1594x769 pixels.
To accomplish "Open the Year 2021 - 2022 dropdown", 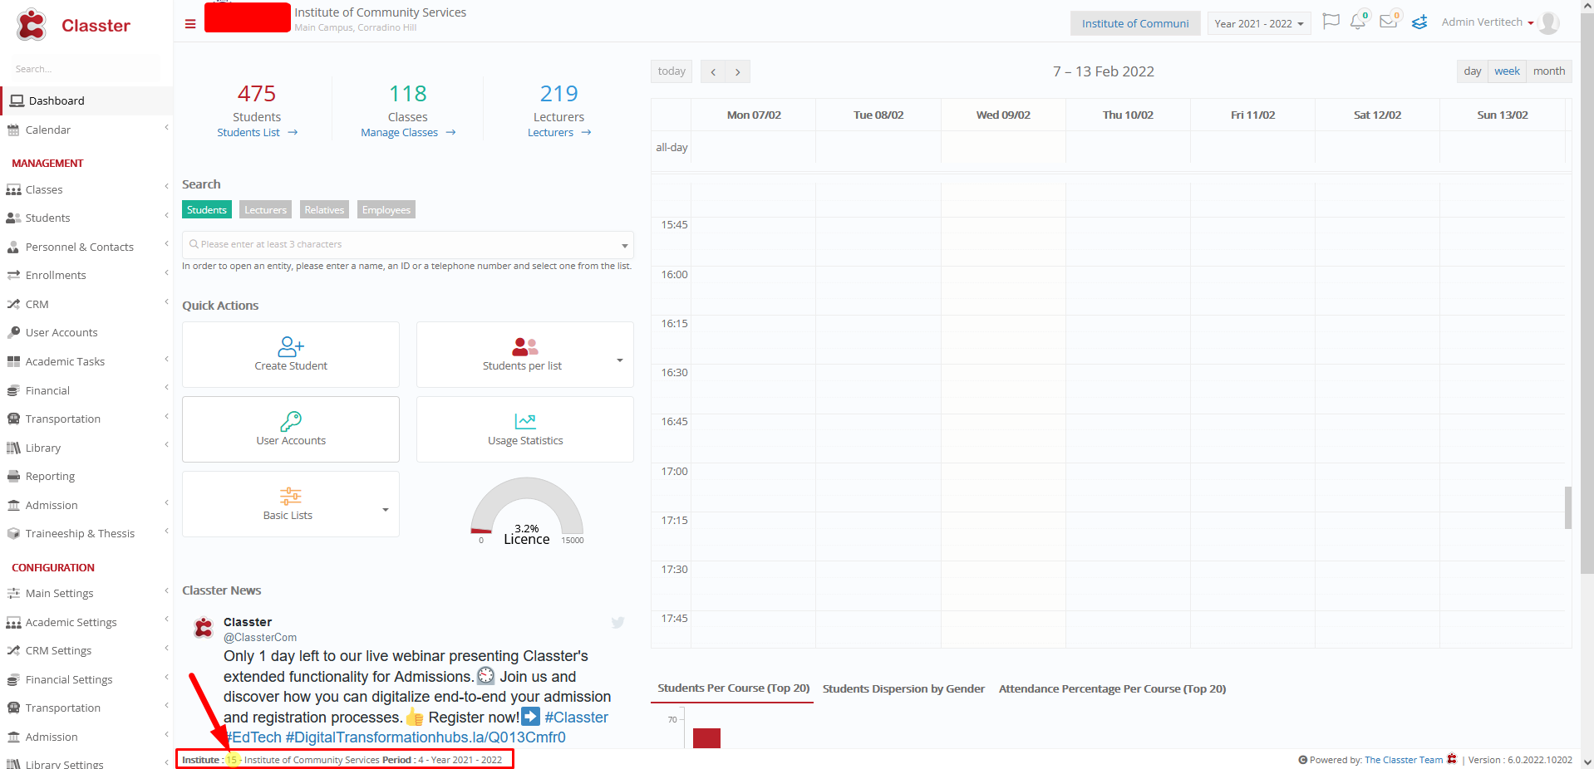I will point(1259,23).
